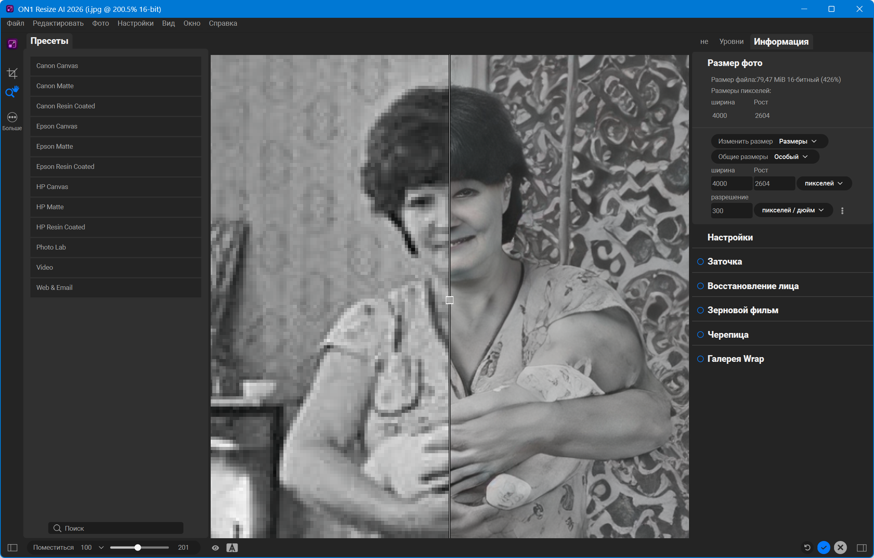Click the zoom slider handle
The height and width of the screenshot is (558, 874).
click(138, 547)
